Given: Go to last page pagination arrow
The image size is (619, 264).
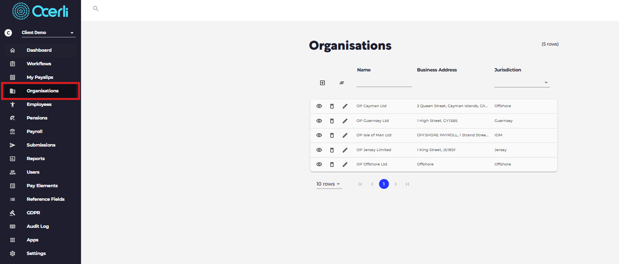Looking at the screenshot, I should pyautogui.click(x=407, y=184).
